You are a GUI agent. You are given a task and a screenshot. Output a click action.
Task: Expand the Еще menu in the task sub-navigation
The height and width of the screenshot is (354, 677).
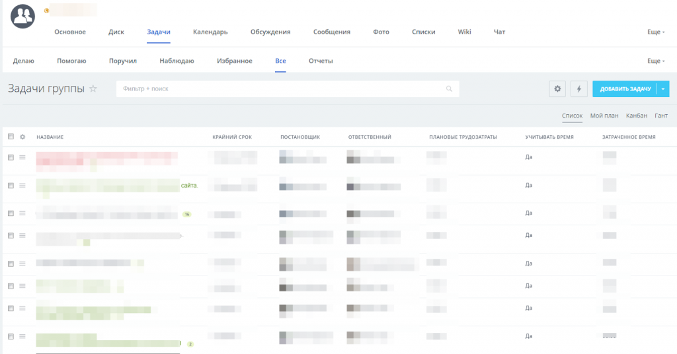pyautogui.click(x=656, y=61)
